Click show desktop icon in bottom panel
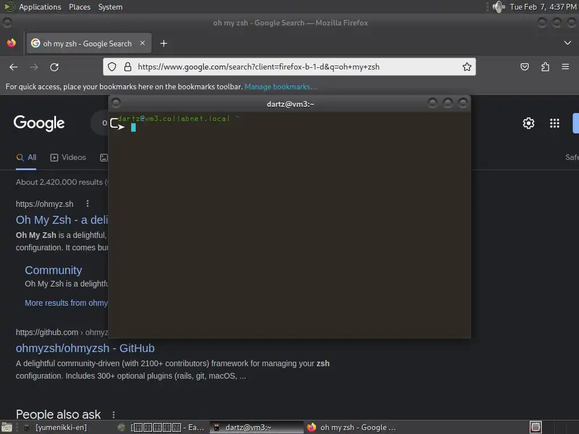 click(7, 427)
